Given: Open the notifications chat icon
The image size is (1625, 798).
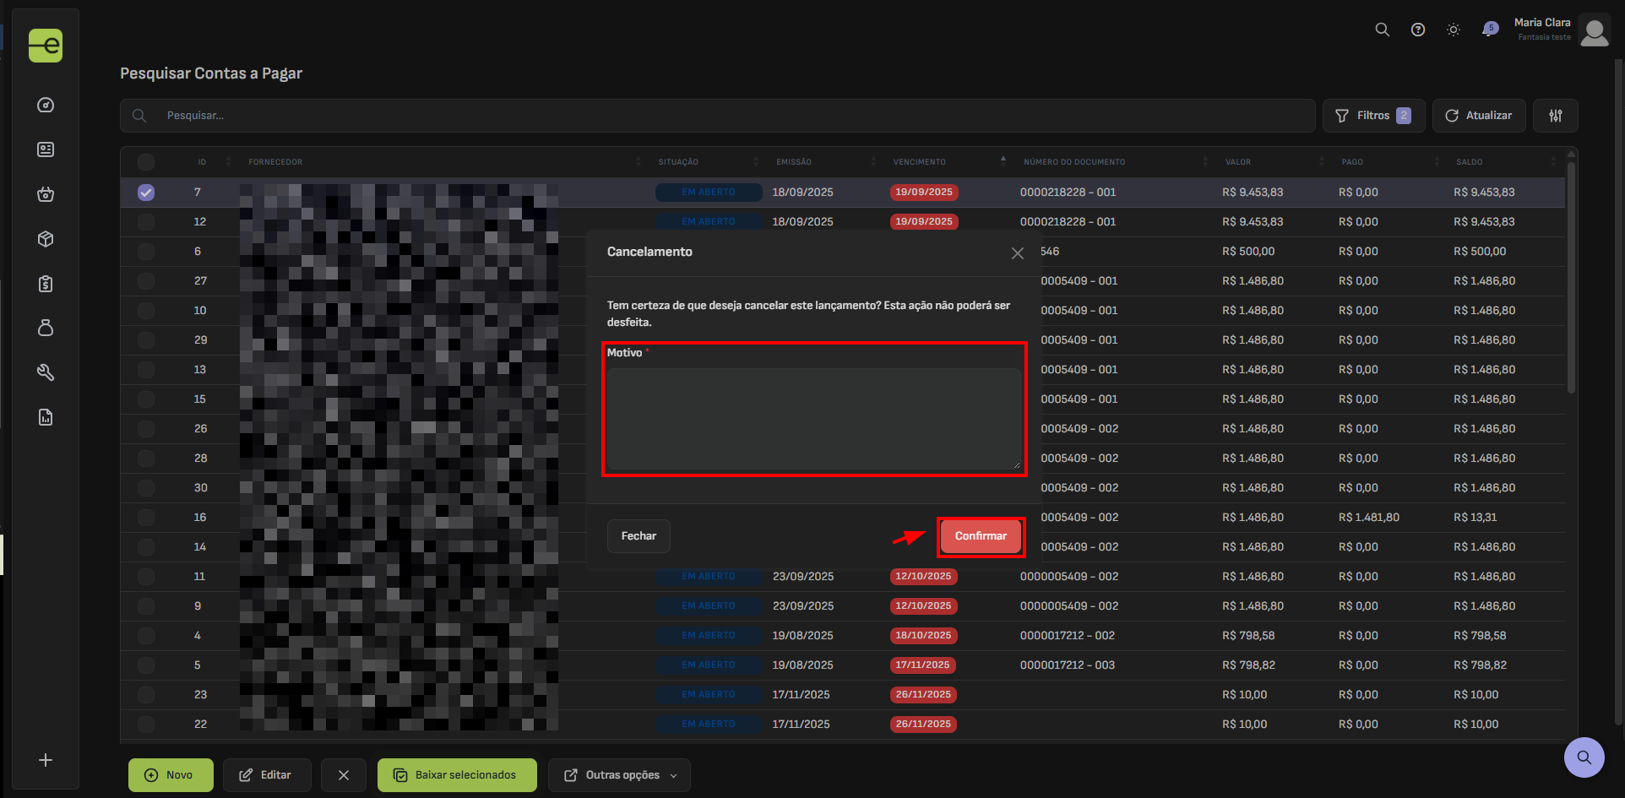Looking at the screenshot, I should pyautogui.click(x=1490, y=30).
